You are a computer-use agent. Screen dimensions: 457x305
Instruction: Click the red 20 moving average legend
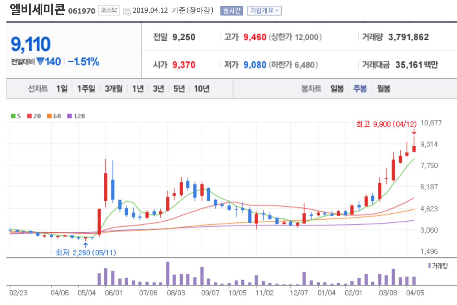point(34,116)
